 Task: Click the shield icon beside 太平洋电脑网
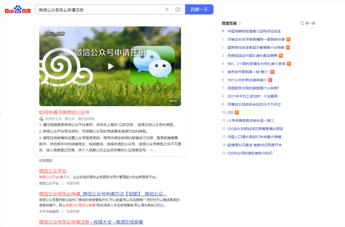pos(62,212)
